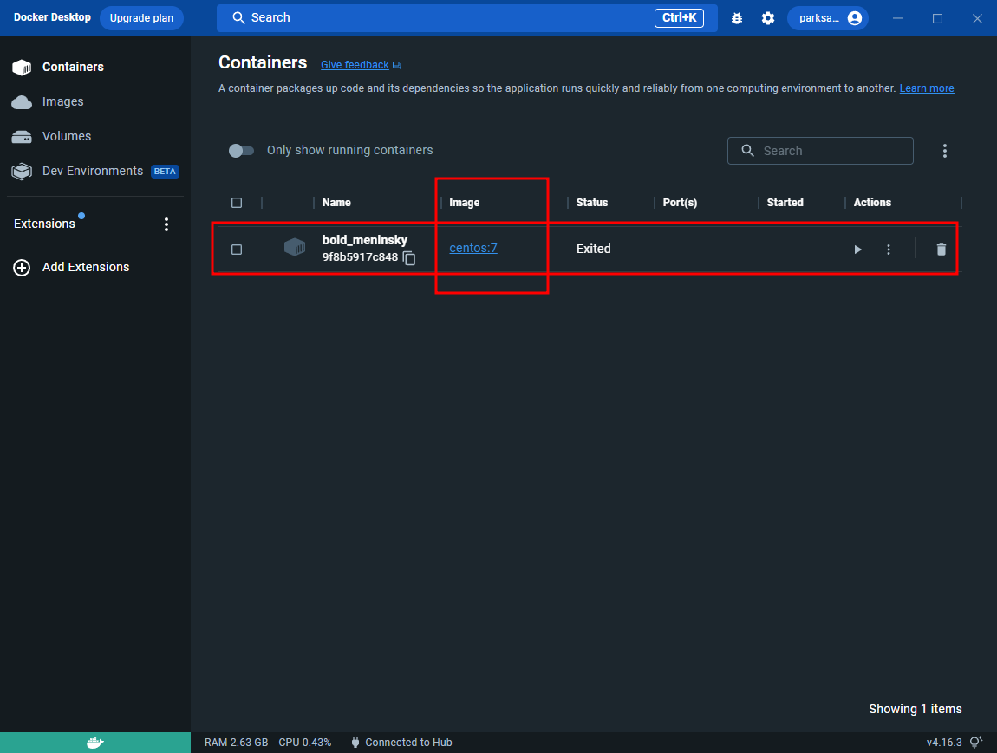The height and width of the screenshot is (753, 997).
Task: Click the BETA badge next to Dev Environments
Action: click(x=165, y=172)
